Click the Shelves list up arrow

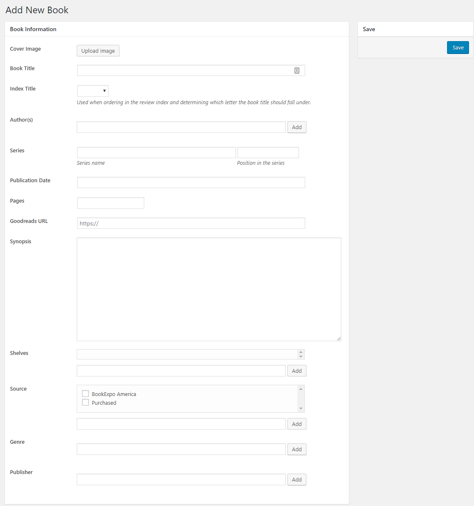(301, 352)
